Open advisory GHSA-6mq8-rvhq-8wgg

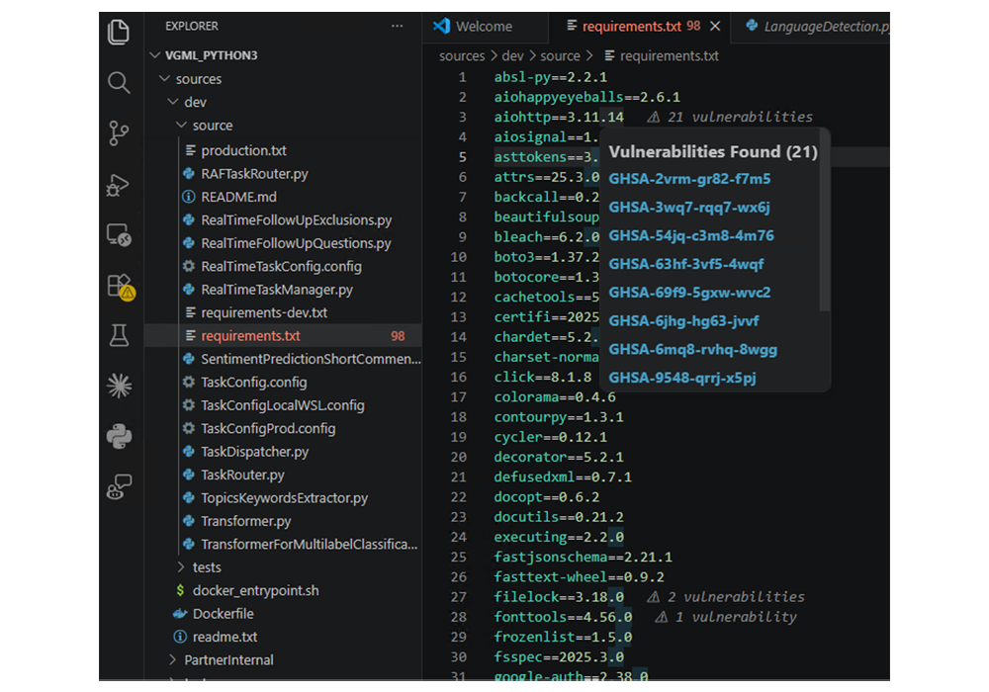[x=692, y=349]
